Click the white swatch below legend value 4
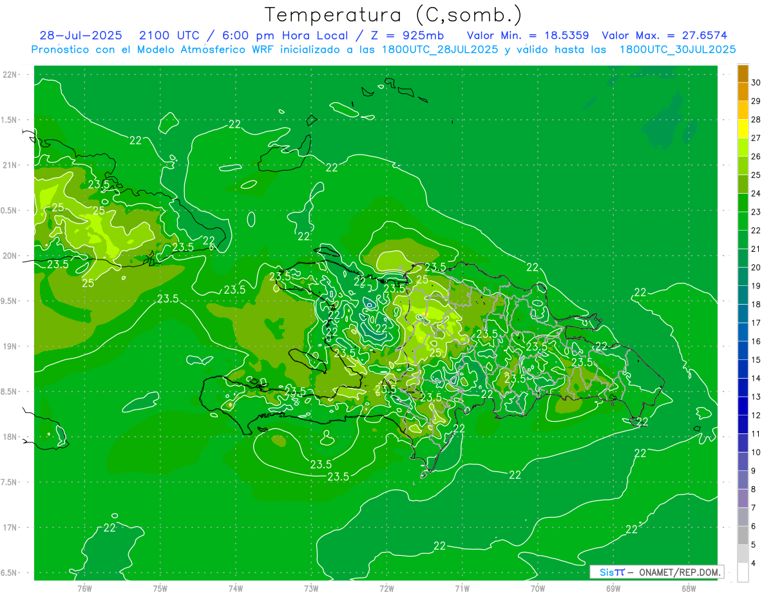773x597 pixels. click(743, 573)
